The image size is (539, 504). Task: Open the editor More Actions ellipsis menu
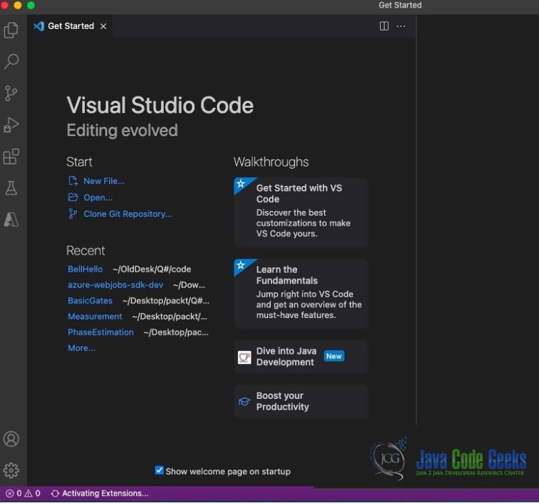[401, 26]
